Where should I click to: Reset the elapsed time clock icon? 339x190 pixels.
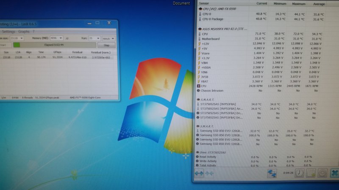(300, 173)
